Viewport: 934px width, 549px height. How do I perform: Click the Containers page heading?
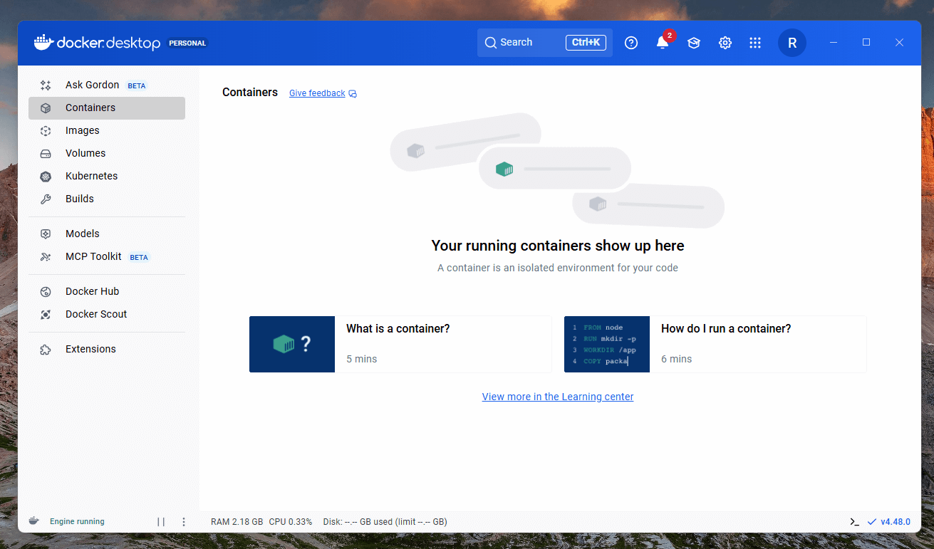tap(250, 93)
